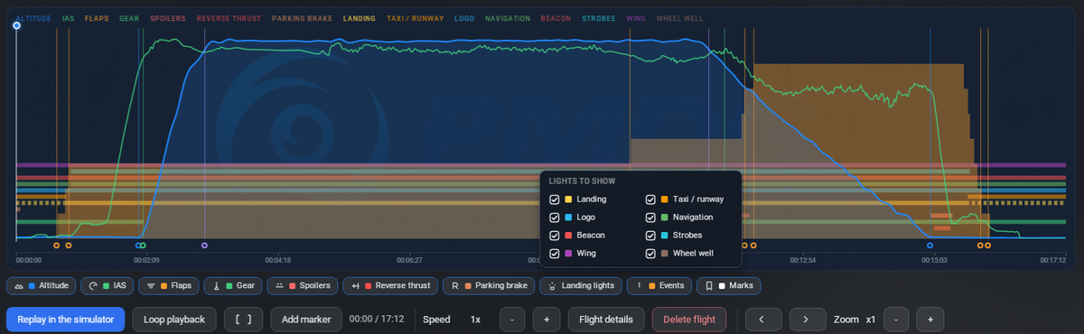Click the playhead handle at graph start
The image size is (1084, 334).
pos(16,26)
